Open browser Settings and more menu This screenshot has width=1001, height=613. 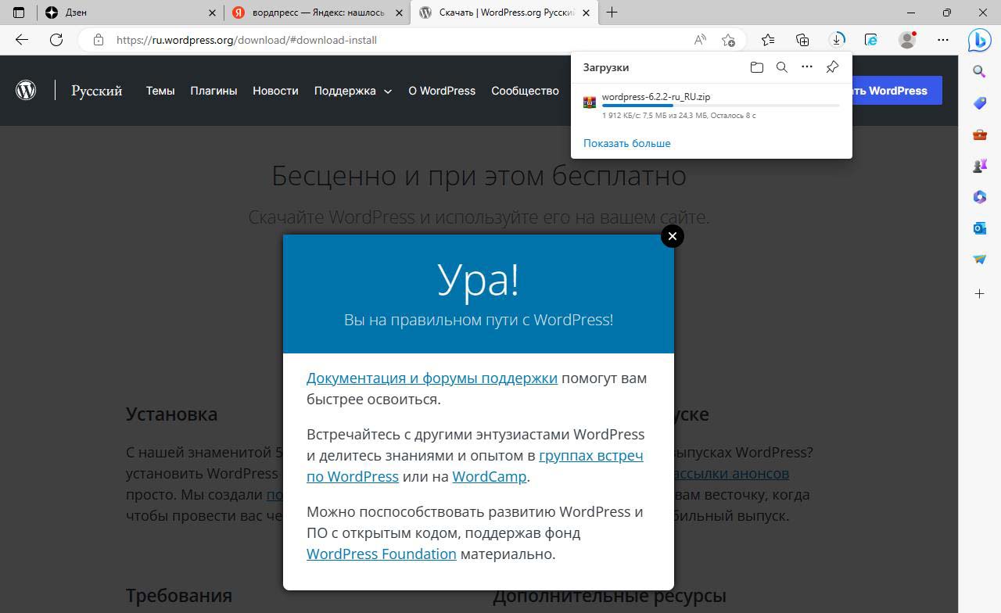click(x=943, y=40)
